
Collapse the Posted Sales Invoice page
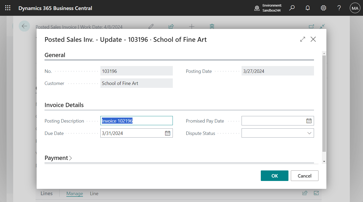pos(322,27)
